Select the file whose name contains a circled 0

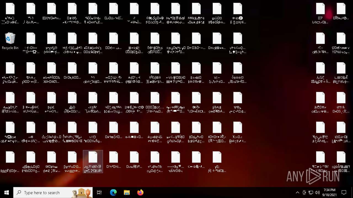(x=238, y=13)
